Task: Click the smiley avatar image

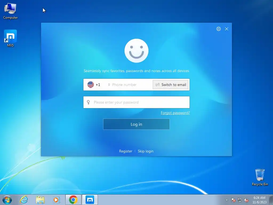Action: point(136,51)
